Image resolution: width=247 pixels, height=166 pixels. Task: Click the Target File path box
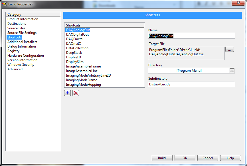coord(186,53)
